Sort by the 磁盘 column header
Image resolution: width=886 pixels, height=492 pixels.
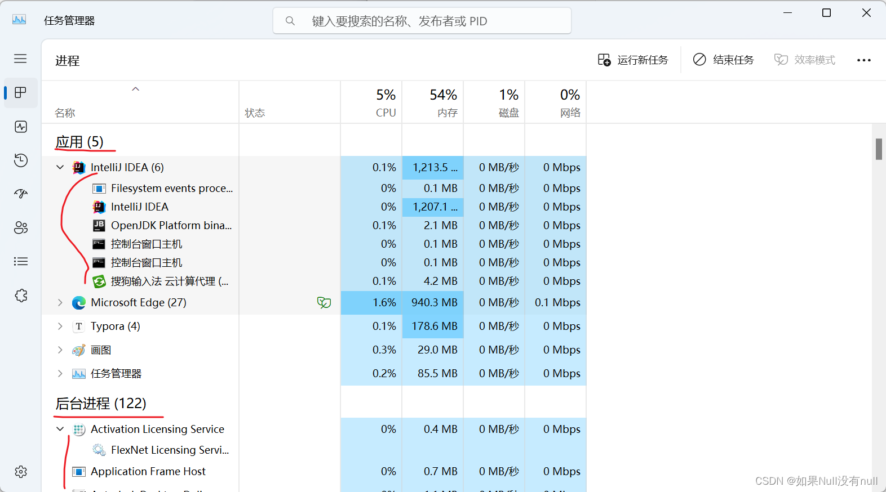pos(494,102)
